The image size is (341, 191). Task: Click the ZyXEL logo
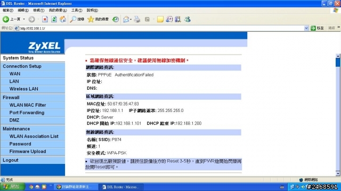click(44, 47)
